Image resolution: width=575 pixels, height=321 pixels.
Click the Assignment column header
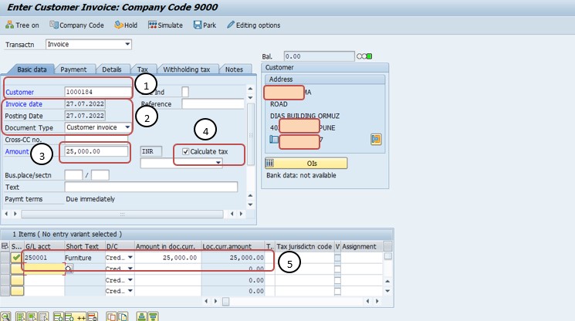tap(360, 246)
